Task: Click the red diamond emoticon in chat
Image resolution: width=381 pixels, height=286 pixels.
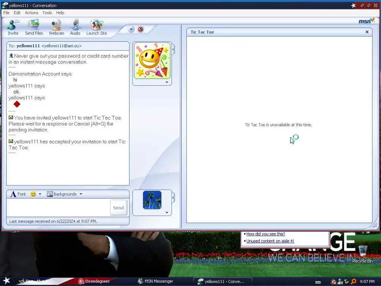Action: point(17,104)
